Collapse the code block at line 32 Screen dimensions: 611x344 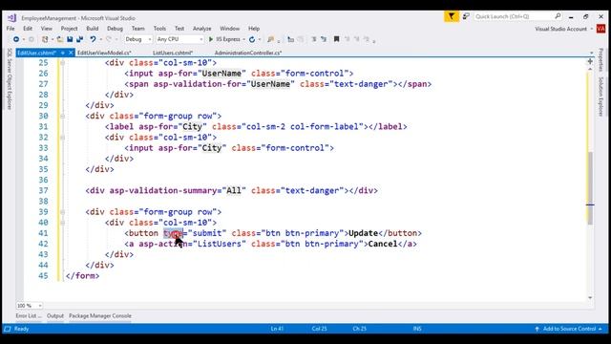point(62,138)
